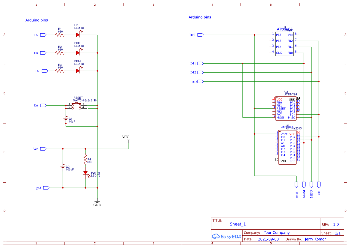Select the U2 ATTINY84 chip body
This screenshot has width=350, height=248.
(x=286, y=109)
